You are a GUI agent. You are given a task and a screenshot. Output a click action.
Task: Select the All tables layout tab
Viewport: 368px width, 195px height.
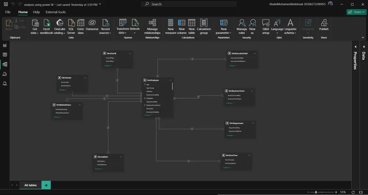pyautogui.click(x=31, y=185)
